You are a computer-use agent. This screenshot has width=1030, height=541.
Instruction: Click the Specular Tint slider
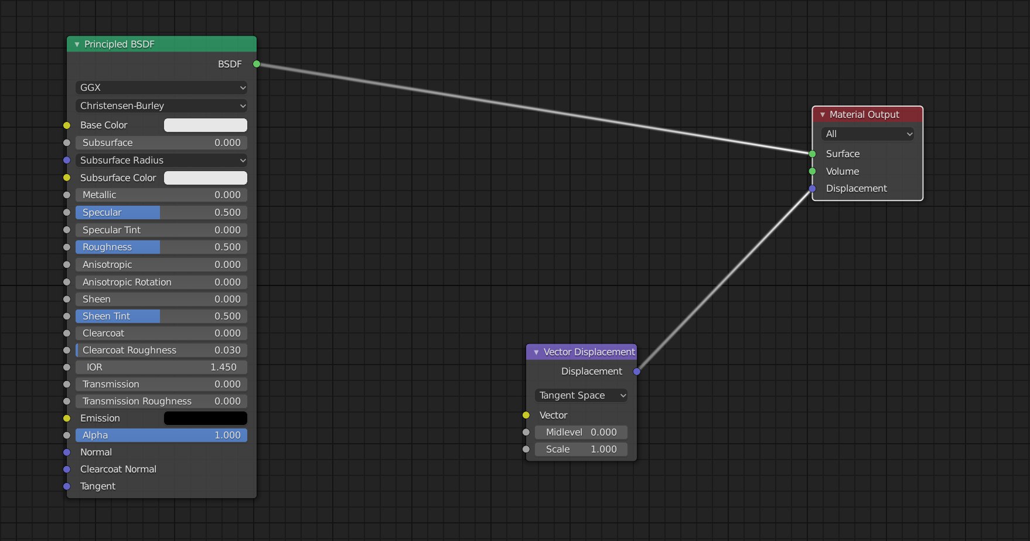tap(161, 230)
